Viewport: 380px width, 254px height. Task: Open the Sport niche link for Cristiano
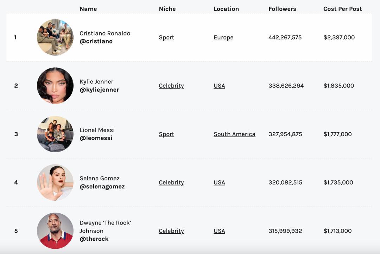click(x=166, y=38)
